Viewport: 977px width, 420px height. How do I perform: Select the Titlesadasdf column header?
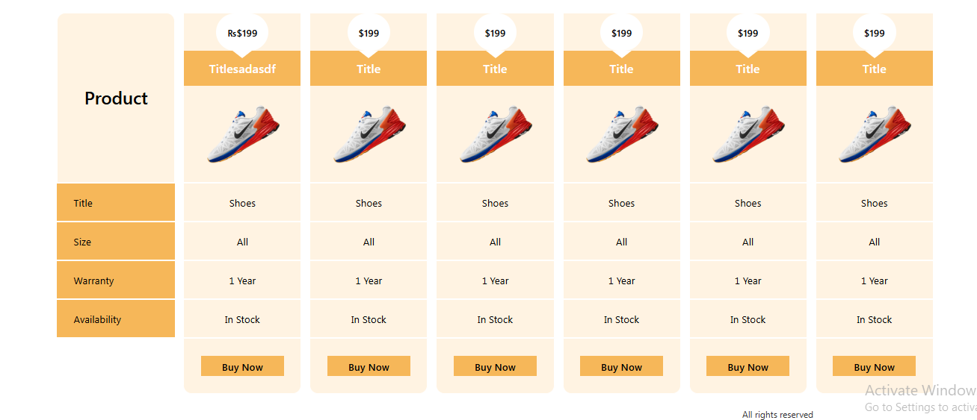point(242,69)
